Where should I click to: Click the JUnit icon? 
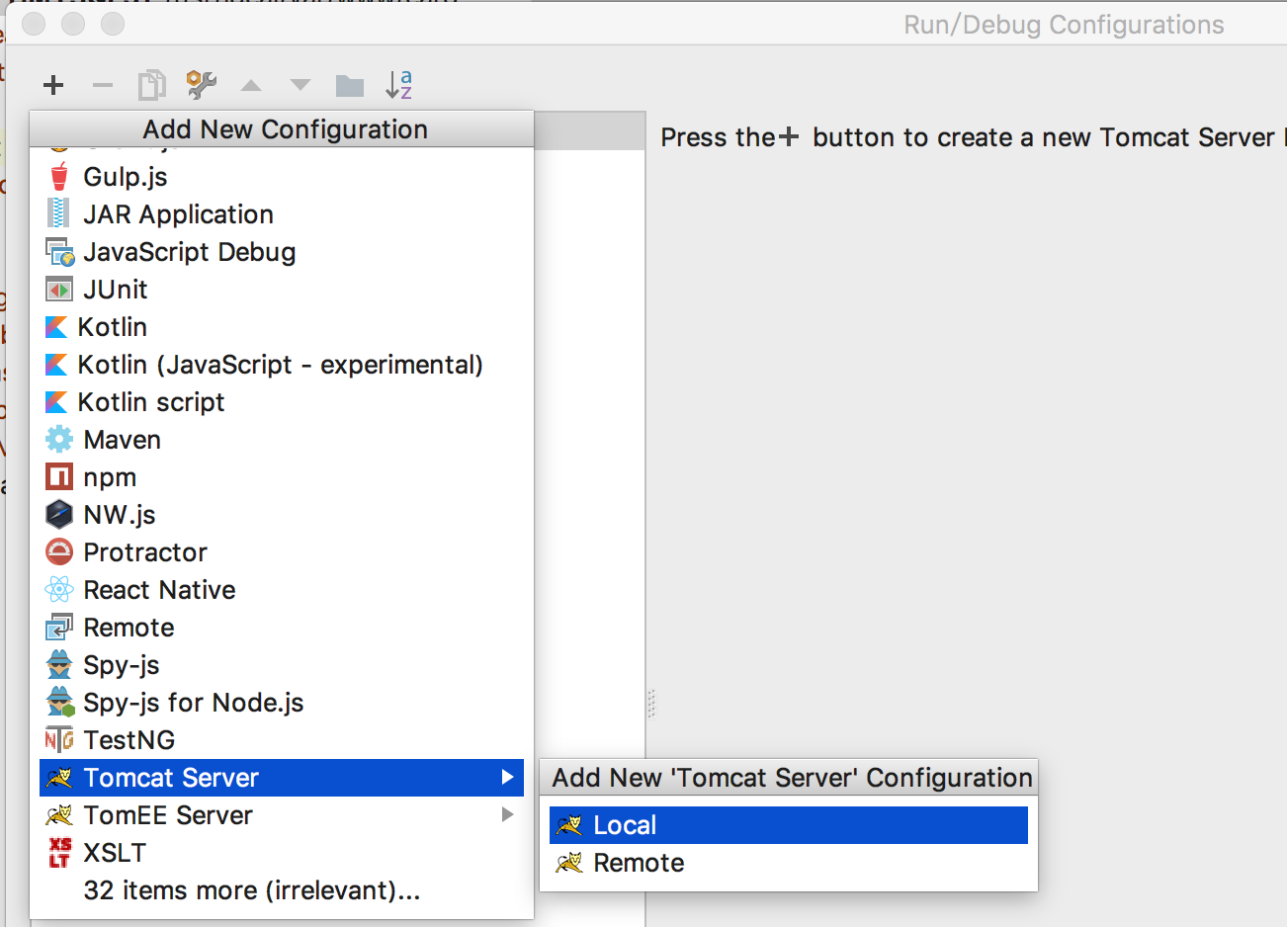click(59, 290)
